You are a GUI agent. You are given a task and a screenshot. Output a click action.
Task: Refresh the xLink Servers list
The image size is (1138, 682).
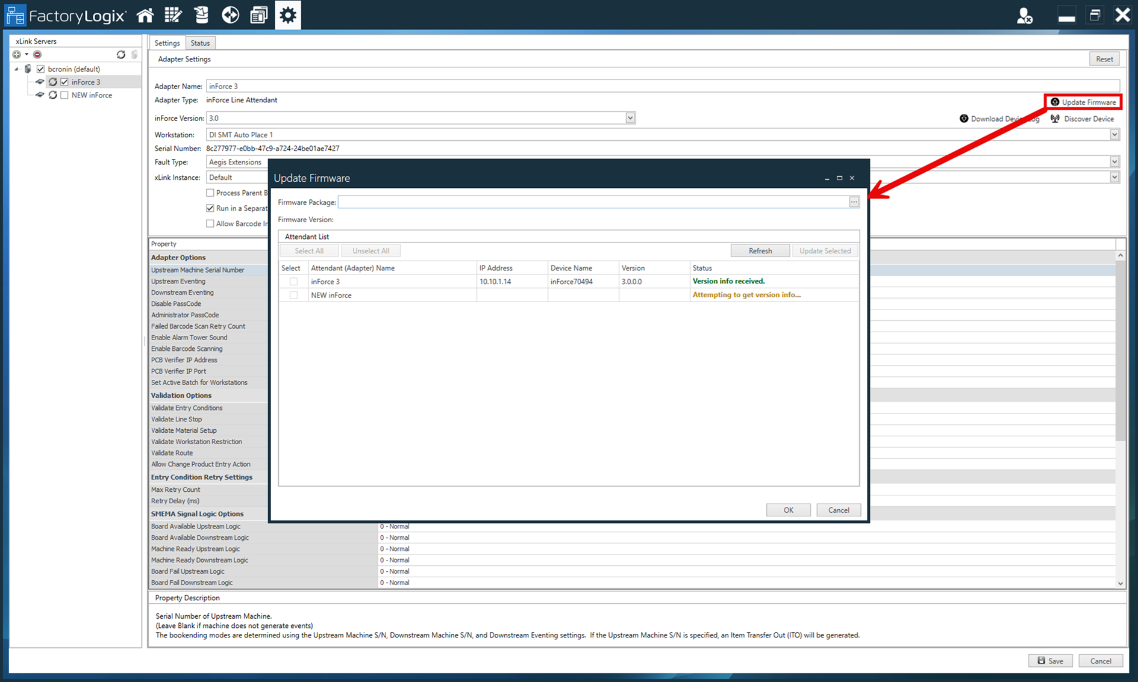pos(121,55)
